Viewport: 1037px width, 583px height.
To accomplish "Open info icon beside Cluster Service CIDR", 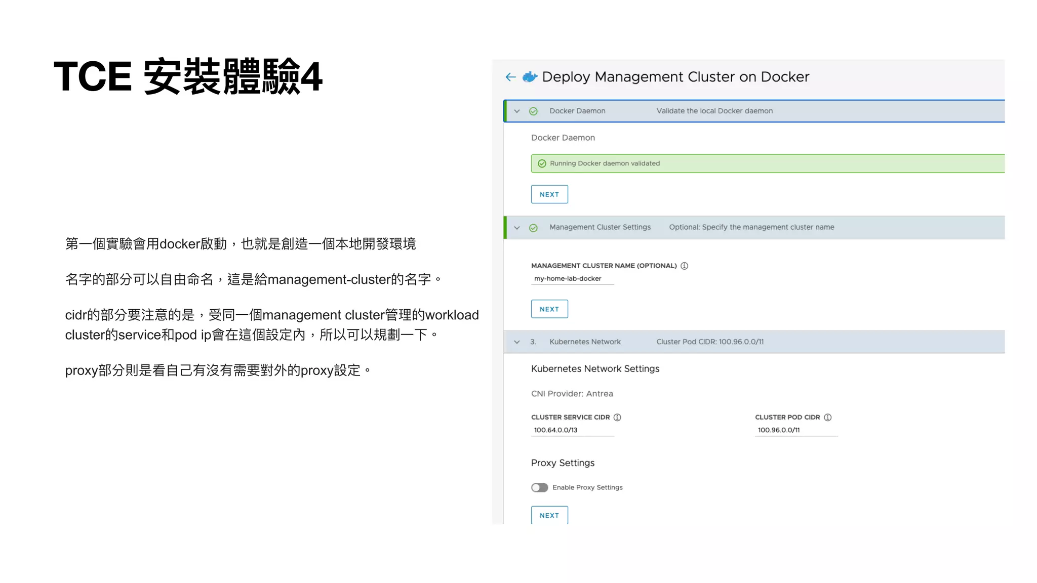I will (x=617, y=418).
